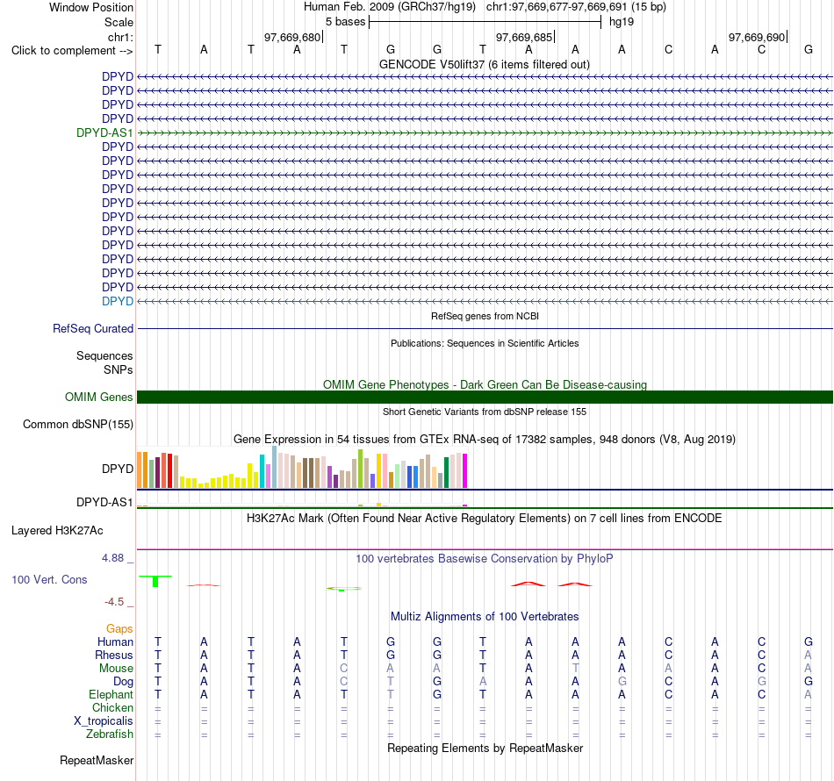Open the 'OMIM Gene Phenotypes' track title
The image size is (834, 781).
(485, 384)
